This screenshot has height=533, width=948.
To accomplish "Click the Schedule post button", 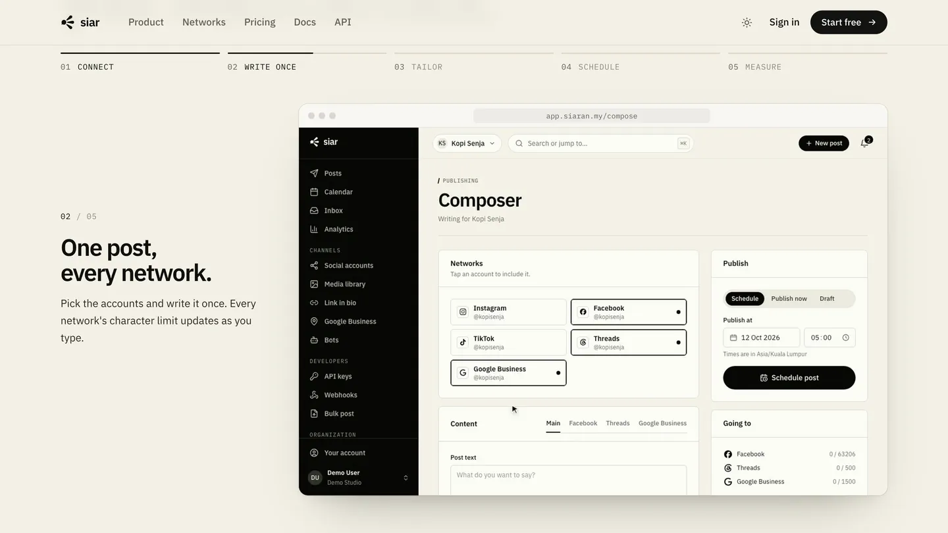I will (789, 378).
